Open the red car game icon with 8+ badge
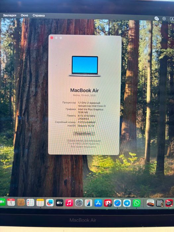The image size is (174, 232). tap(169, 203)
